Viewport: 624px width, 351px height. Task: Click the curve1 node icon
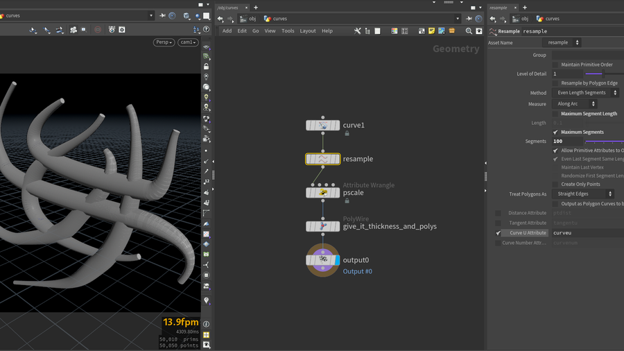click(x=323, y=126)
